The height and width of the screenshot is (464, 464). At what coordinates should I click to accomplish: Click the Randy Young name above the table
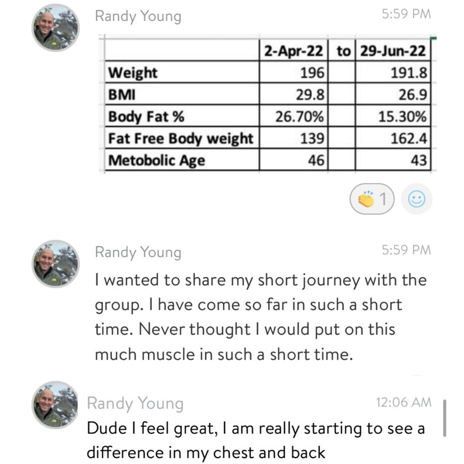[138, 16]
